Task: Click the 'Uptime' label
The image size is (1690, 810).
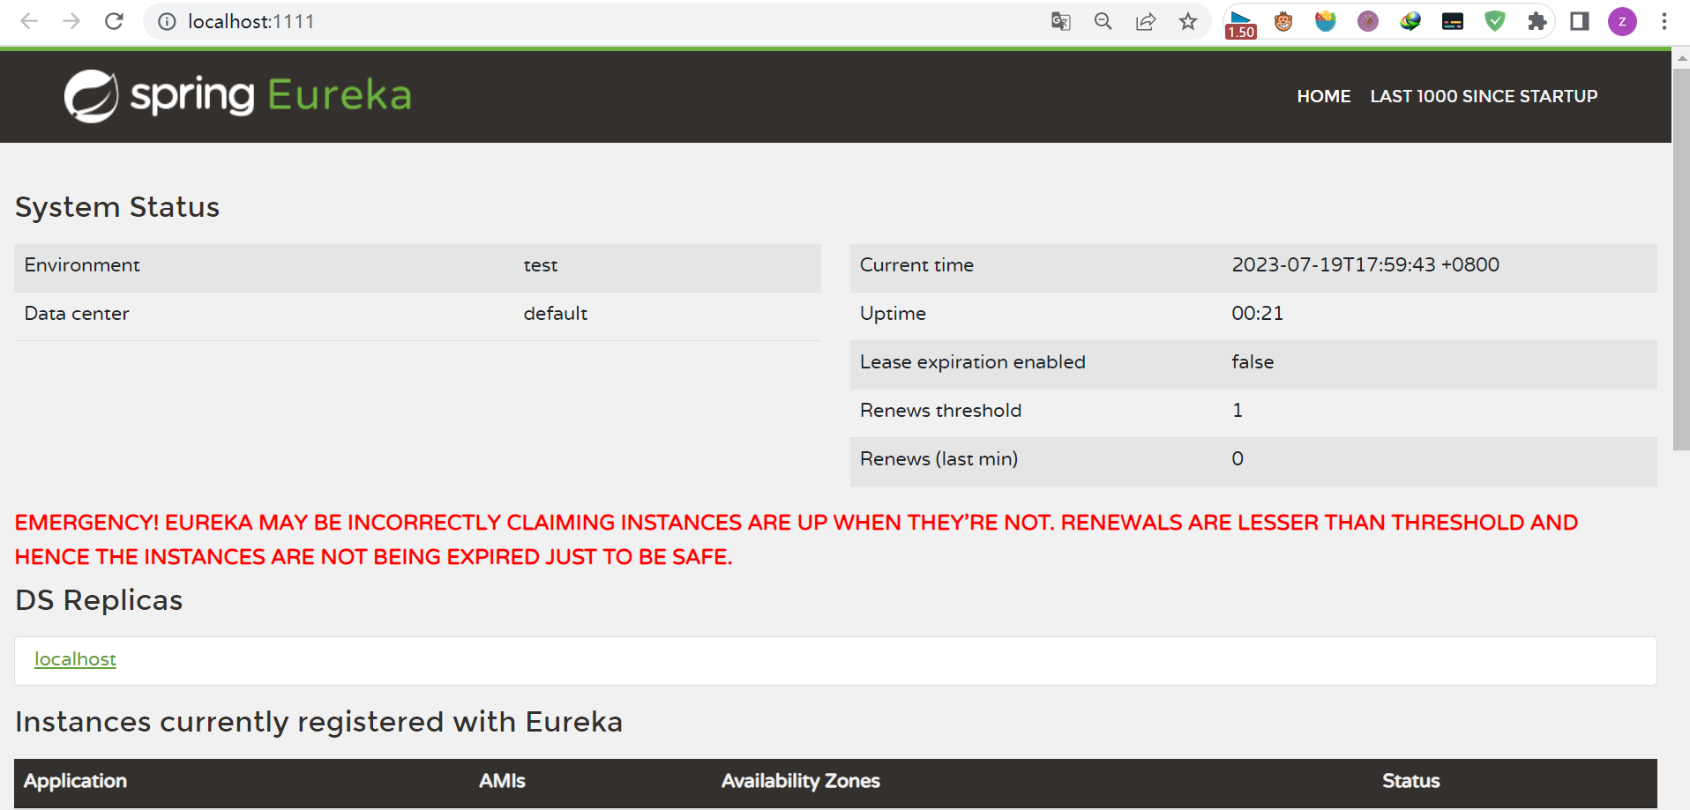Action: point(893,314)
